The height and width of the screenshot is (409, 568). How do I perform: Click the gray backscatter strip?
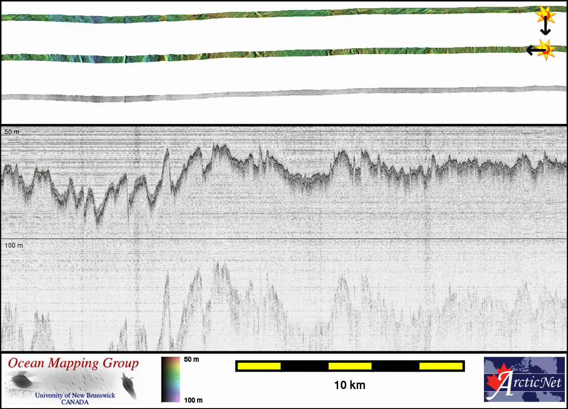tap(273, 94)
